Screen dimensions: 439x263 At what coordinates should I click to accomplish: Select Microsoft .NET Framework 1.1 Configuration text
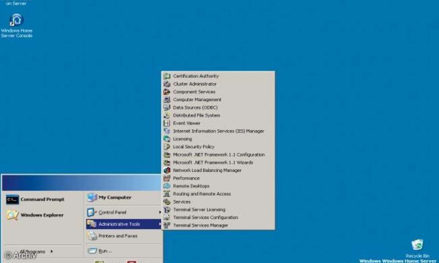(x=219, y=155)
